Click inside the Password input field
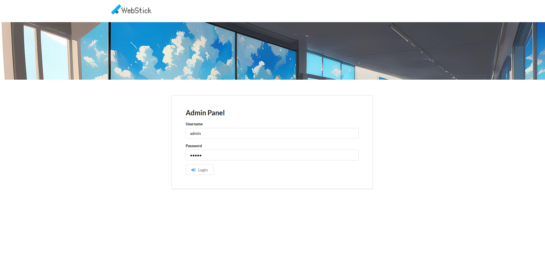The height and width of the screenshot is (268, 545). coord(272,155)
